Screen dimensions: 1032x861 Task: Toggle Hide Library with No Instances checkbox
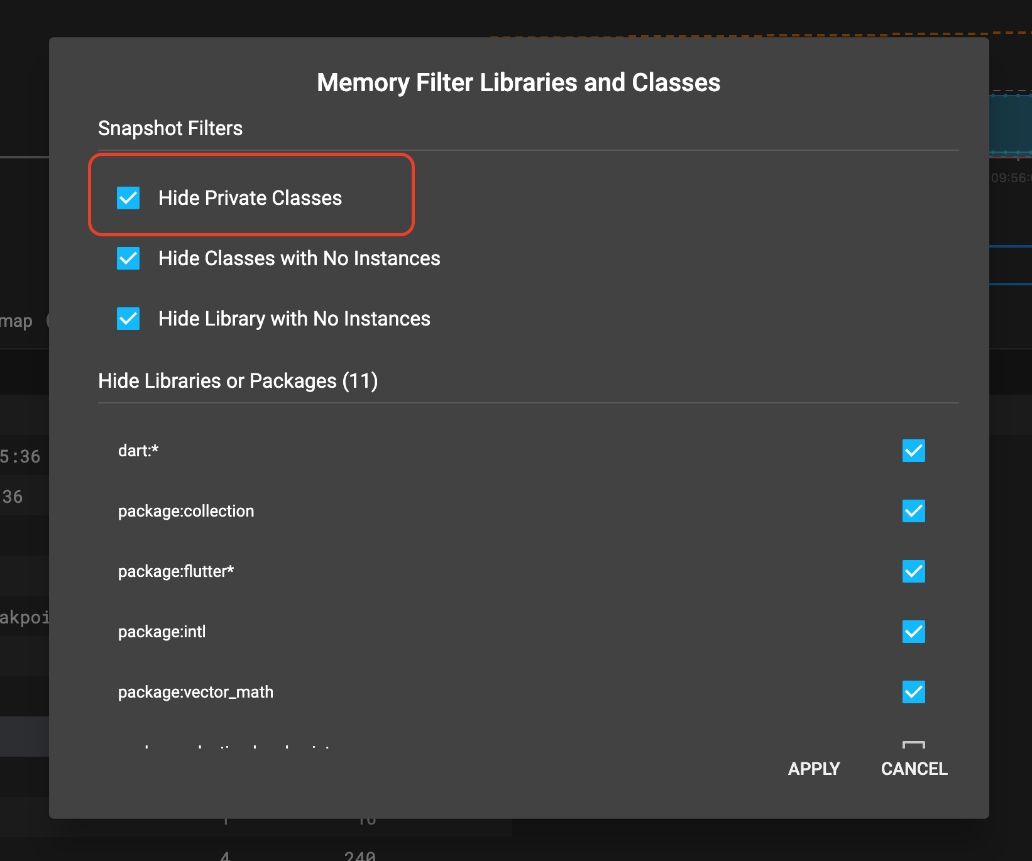point(128,319)
